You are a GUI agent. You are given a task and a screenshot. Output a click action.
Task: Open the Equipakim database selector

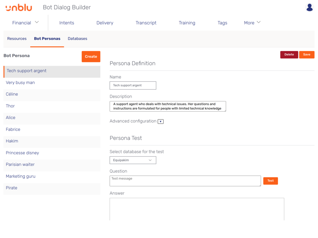pos(133,160)
